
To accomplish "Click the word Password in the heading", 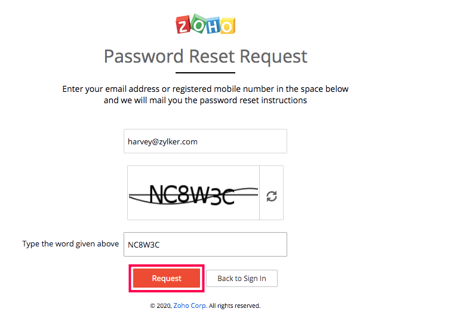I will point(144,57).
